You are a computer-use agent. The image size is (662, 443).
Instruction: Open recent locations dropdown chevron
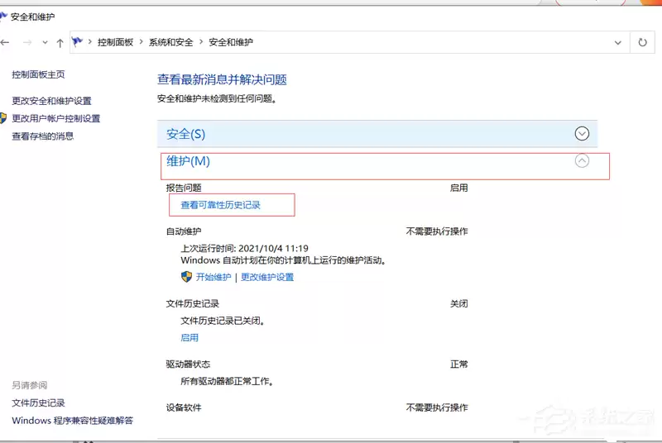tap(45, 42)
